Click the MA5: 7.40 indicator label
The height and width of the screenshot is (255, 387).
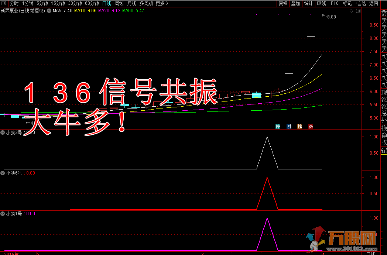pyautogui.click(x=62, y=11)
